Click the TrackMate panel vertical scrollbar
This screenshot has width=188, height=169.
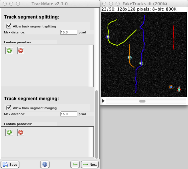click(97, 124)
